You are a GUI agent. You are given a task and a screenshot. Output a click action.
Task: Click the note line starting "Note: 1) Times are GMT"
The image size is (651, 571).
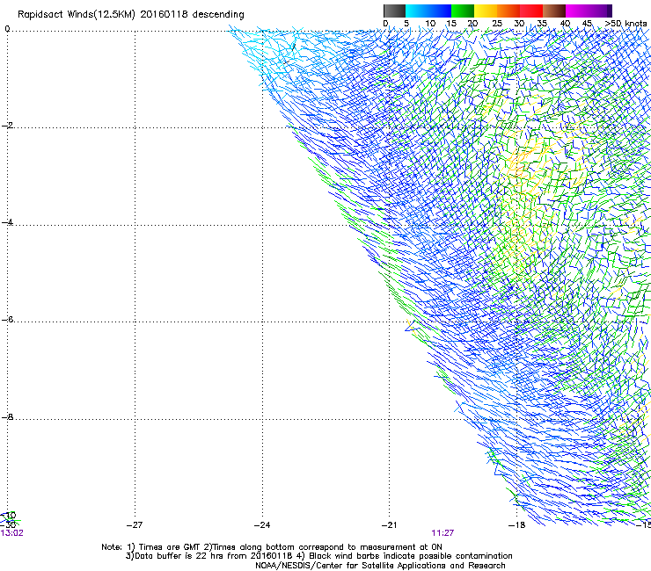(x=272, y=547)
